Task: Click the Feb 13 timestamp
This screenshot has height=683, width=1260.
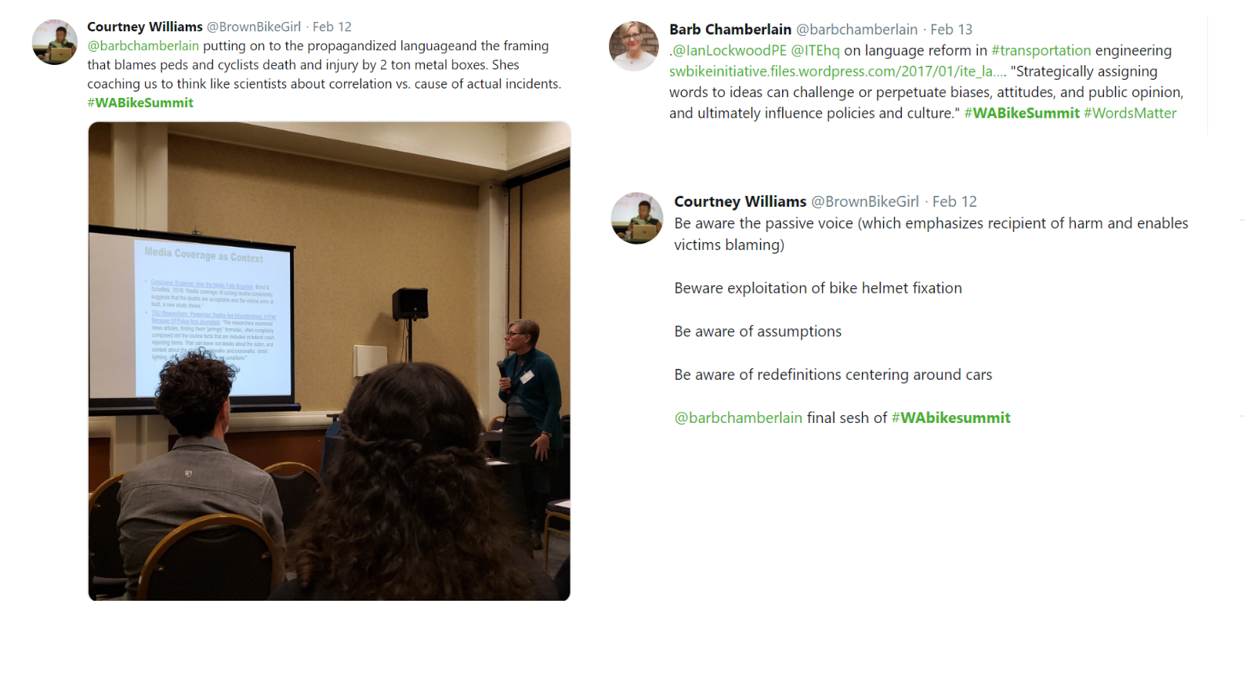Action: coord(951,29)
